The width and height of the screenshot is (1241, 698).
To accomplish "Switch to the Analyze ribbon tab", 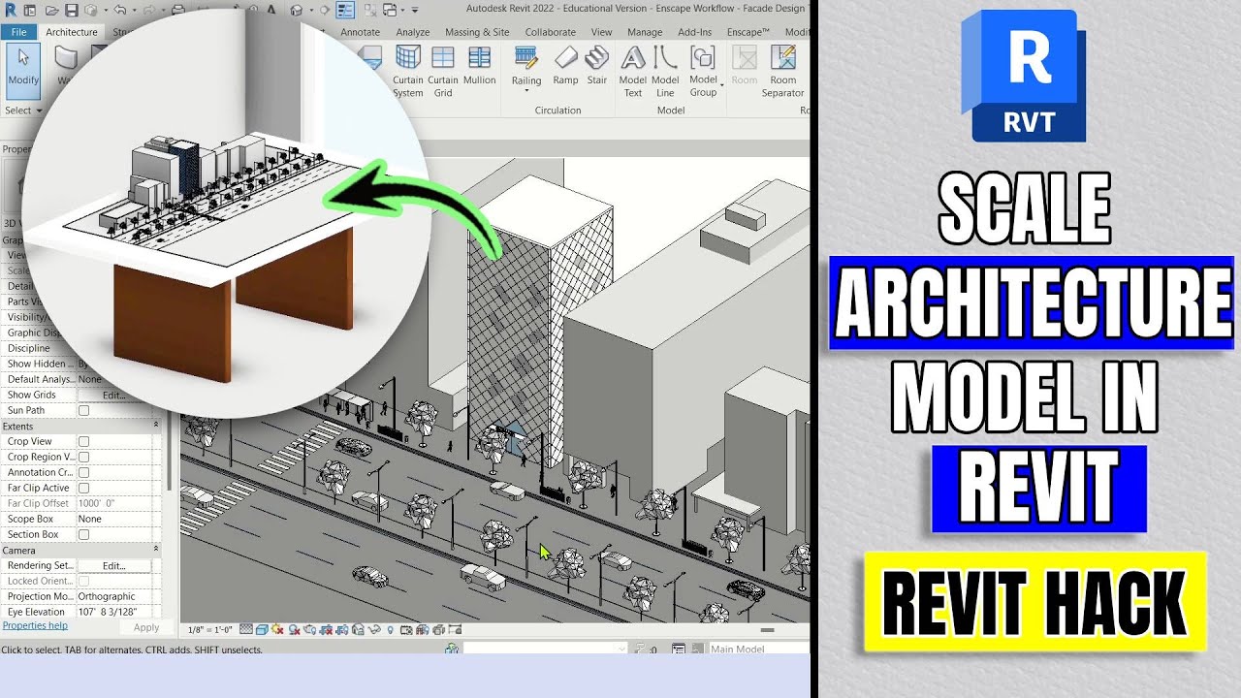I will (x=413, y=32).
